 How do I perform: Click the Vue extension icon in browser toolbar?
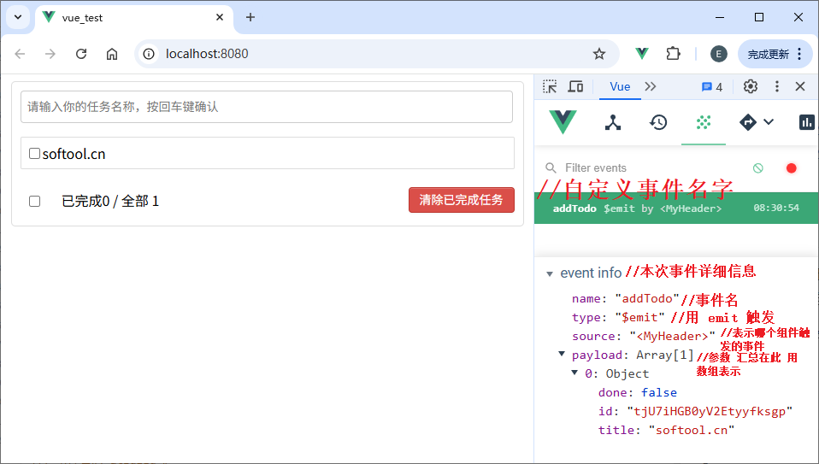coord(642,54)
